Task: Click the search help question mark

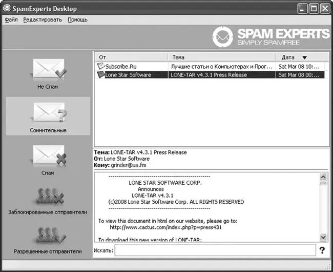Action: point(322,250)
